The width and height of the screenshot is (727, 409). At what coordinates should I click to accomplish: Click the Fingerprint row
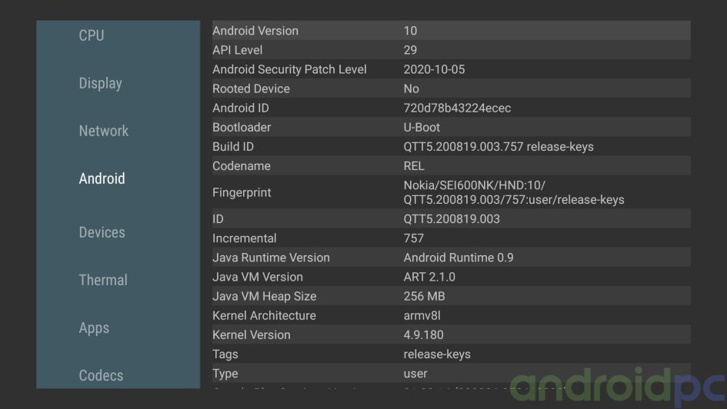tap(451, 192)
